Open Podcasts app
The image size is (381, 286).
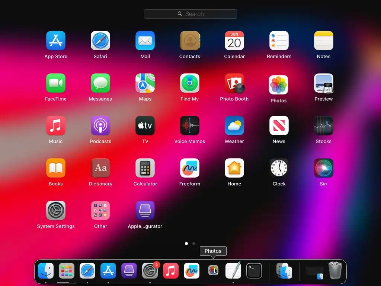pos(100,125)
